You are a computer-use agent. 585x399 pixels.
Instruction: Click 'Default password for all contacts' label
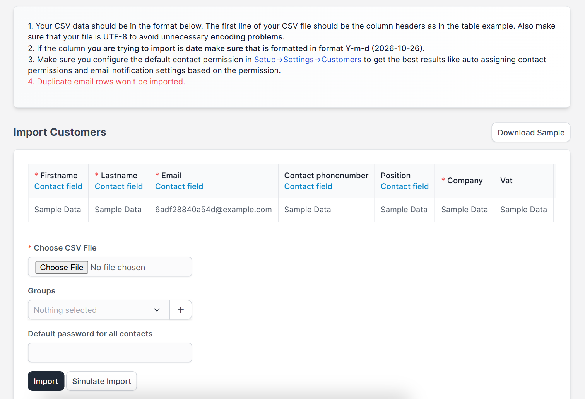pos(90,334)
